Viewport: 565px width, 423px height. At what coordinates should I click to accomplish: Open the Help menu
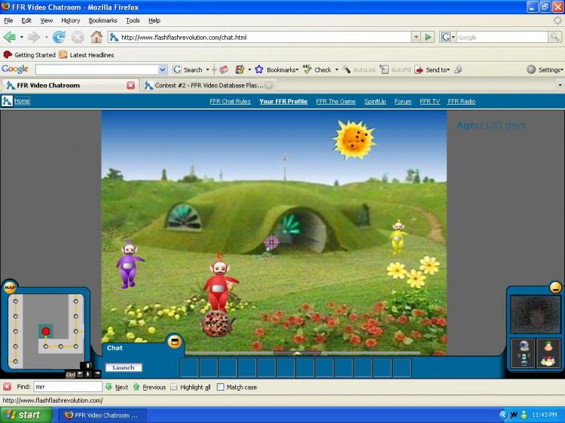click(x=154, y=20)
